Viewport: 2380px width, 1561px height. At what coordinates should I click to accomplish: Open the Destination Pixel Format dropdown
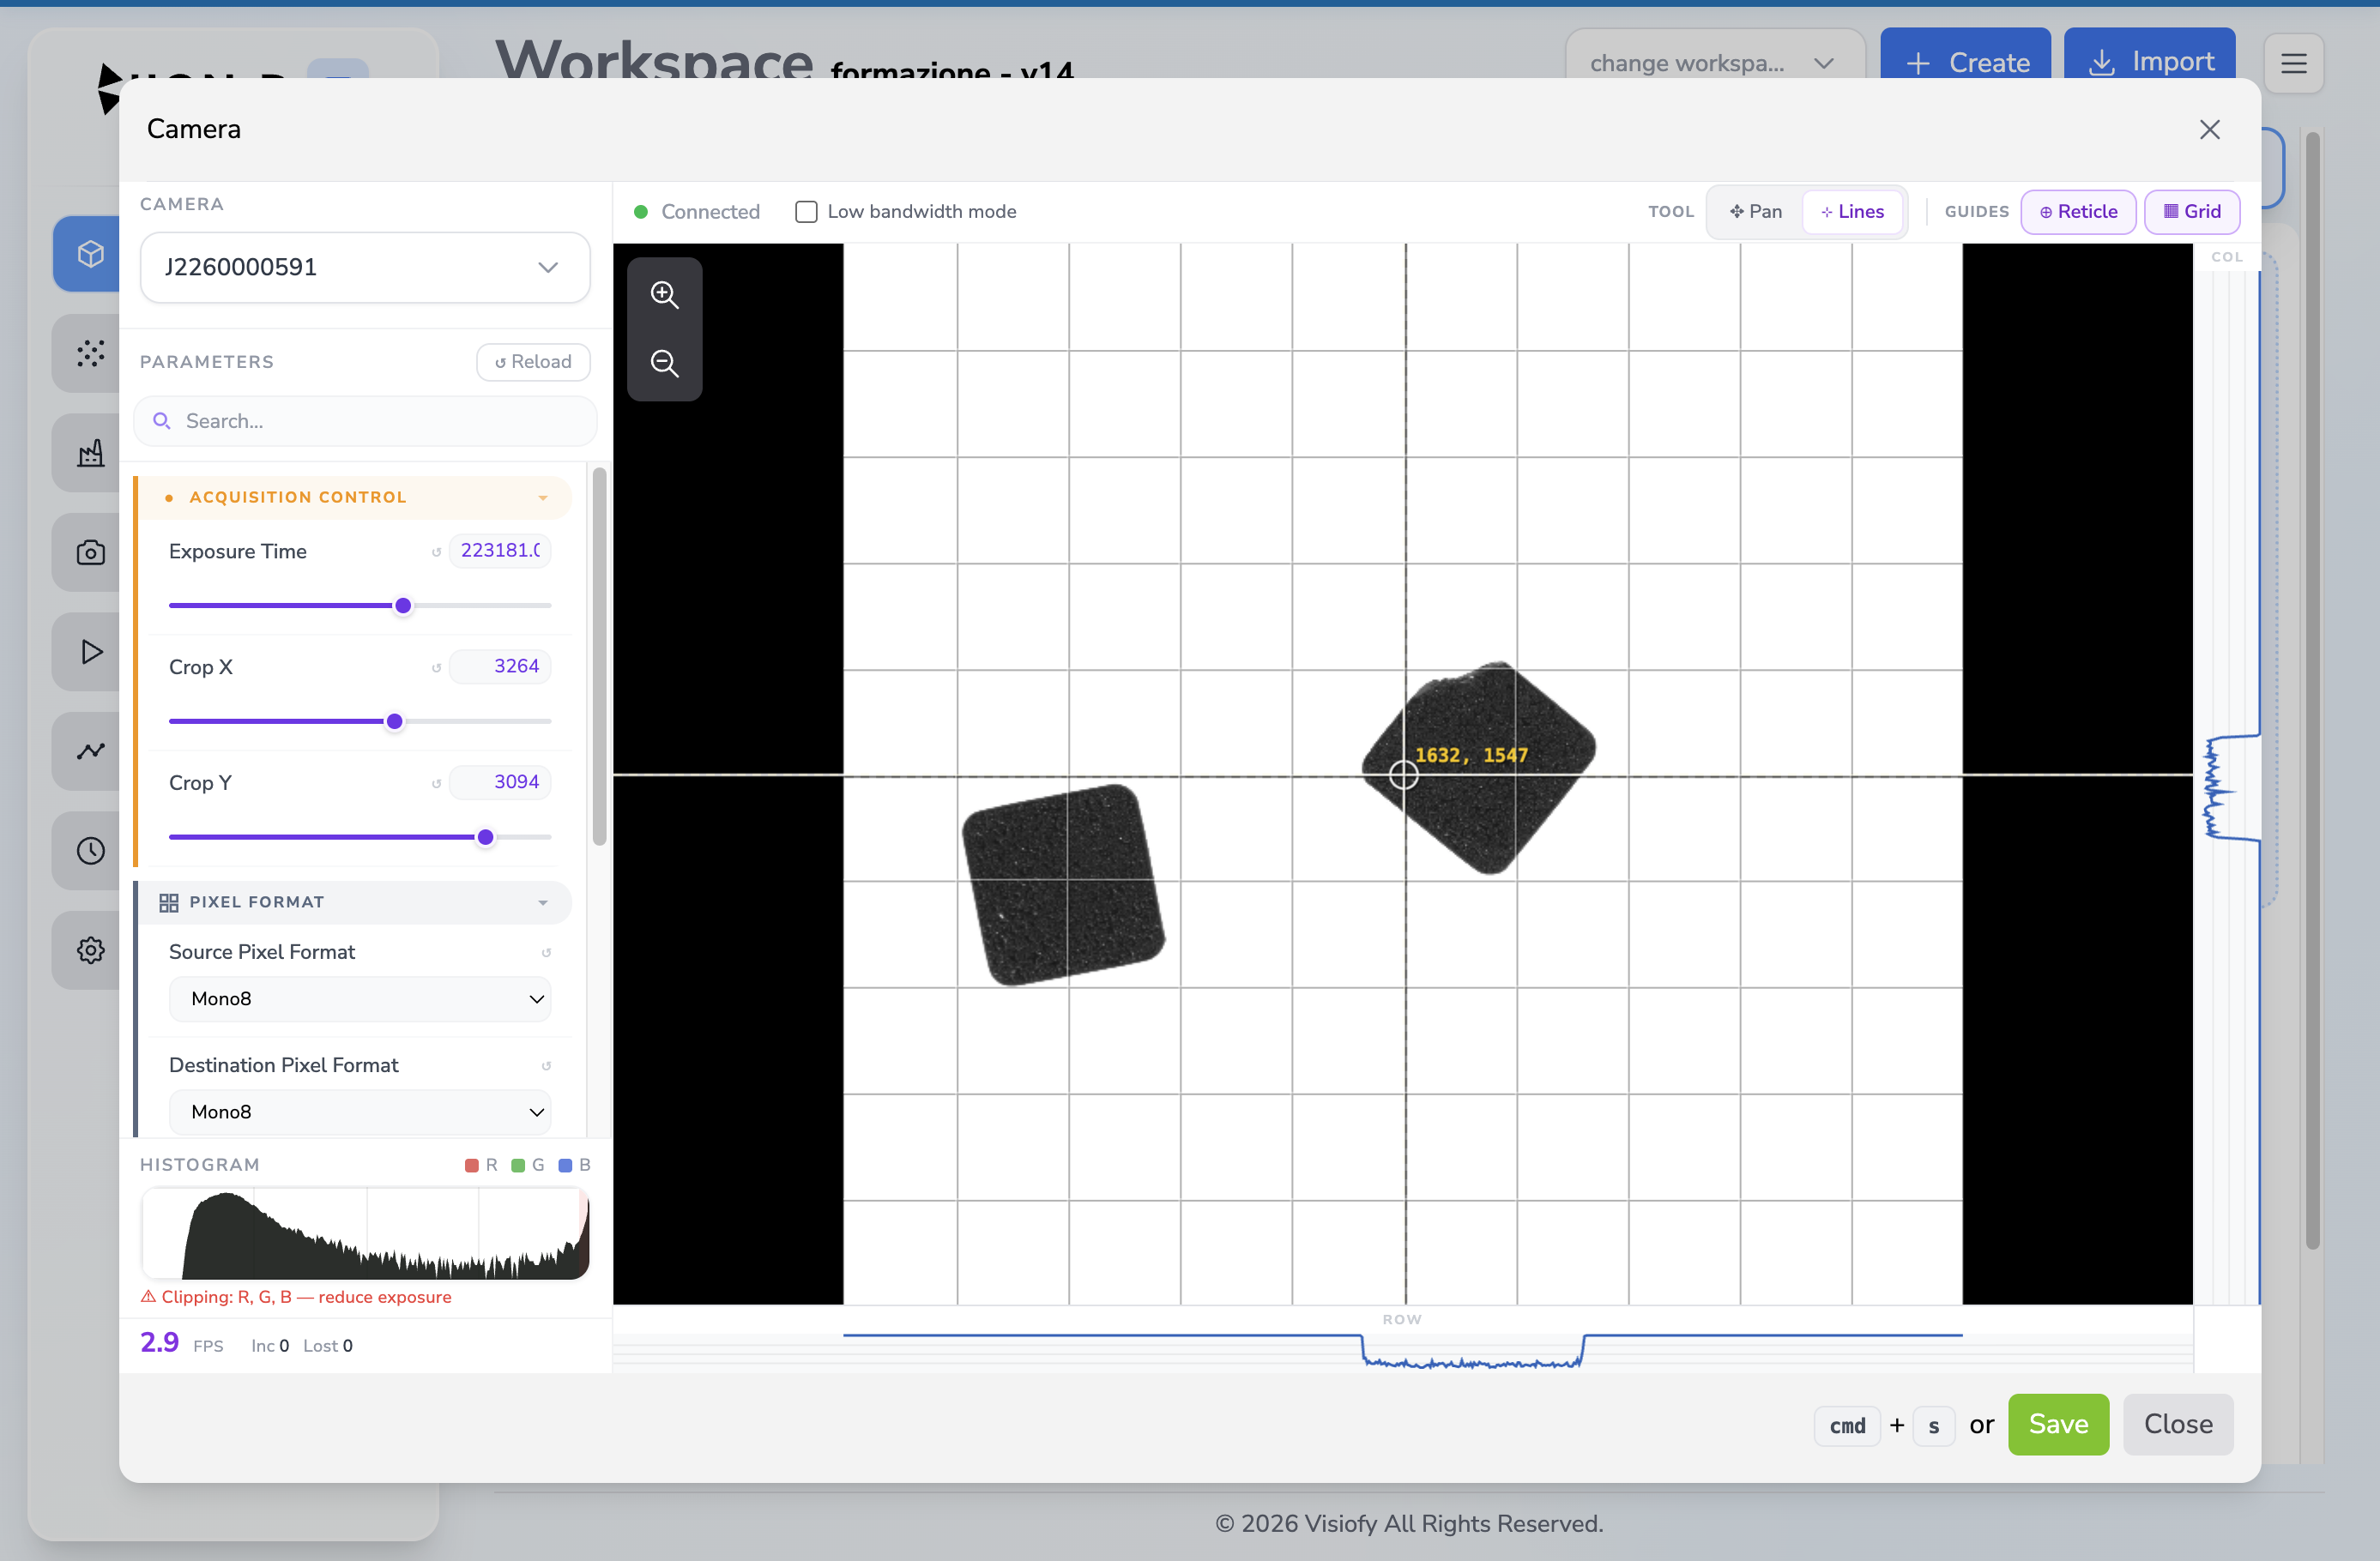(x=360, y=1112)
